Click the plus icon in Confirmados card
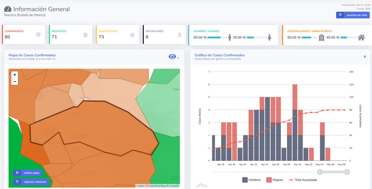 coord(39,35)
